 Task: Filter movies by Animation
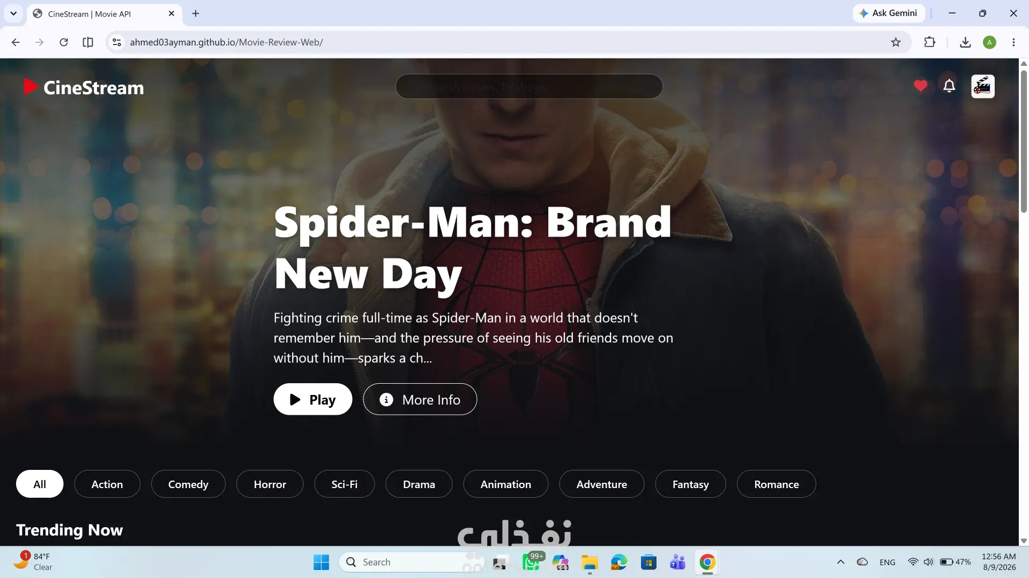pos(506,484)
